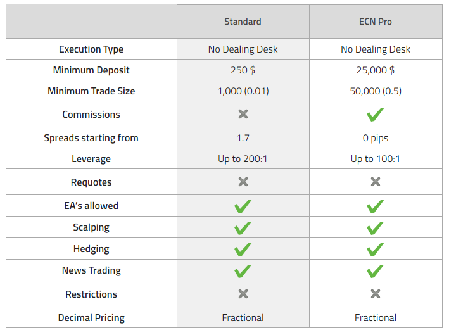Click ECN Pro Scalping green checkmark
Image resolution: width=449 pixels, height=335 pixels.
pyautogui.click(x=375, y=228)
